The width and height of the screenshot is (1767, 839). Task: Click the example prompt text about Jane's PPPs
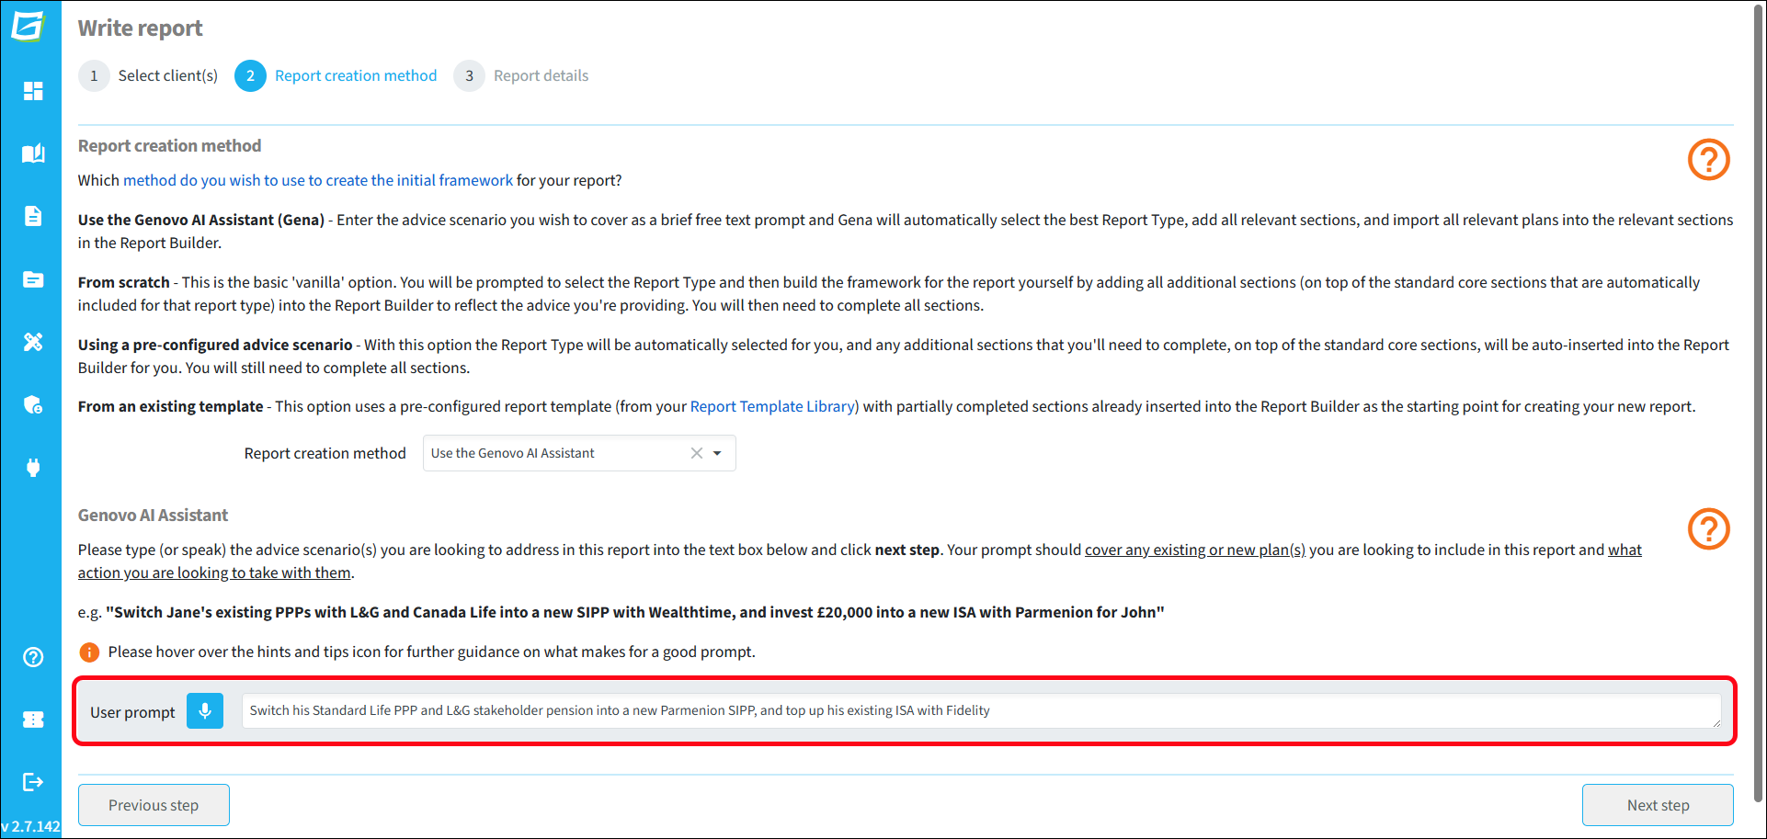click(x=635, y=612)
